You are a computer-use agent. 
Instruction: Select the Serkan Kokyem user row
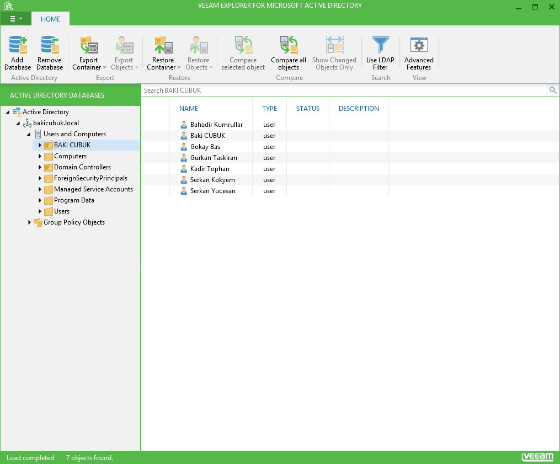point(350,180)
